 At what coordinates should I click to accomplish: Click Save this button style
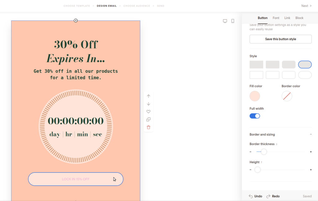coord(280,39)
